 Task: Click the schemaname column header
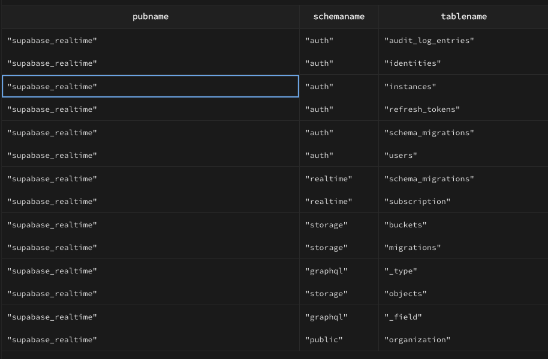(x=339, y=16)
